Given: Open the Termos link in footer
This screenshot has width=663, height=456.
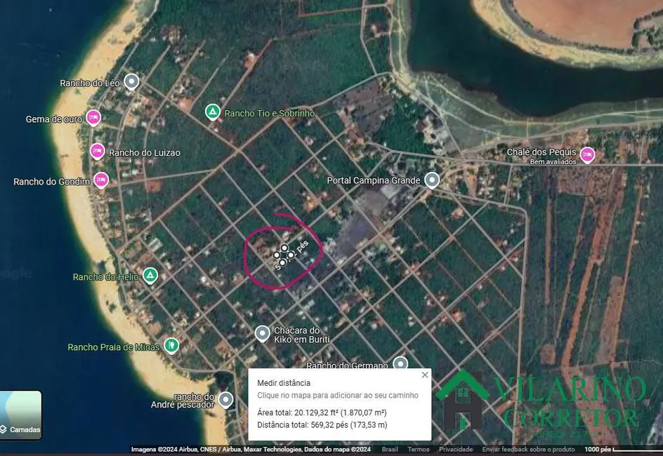Looking at the screenshot, I should coord(419,450).
